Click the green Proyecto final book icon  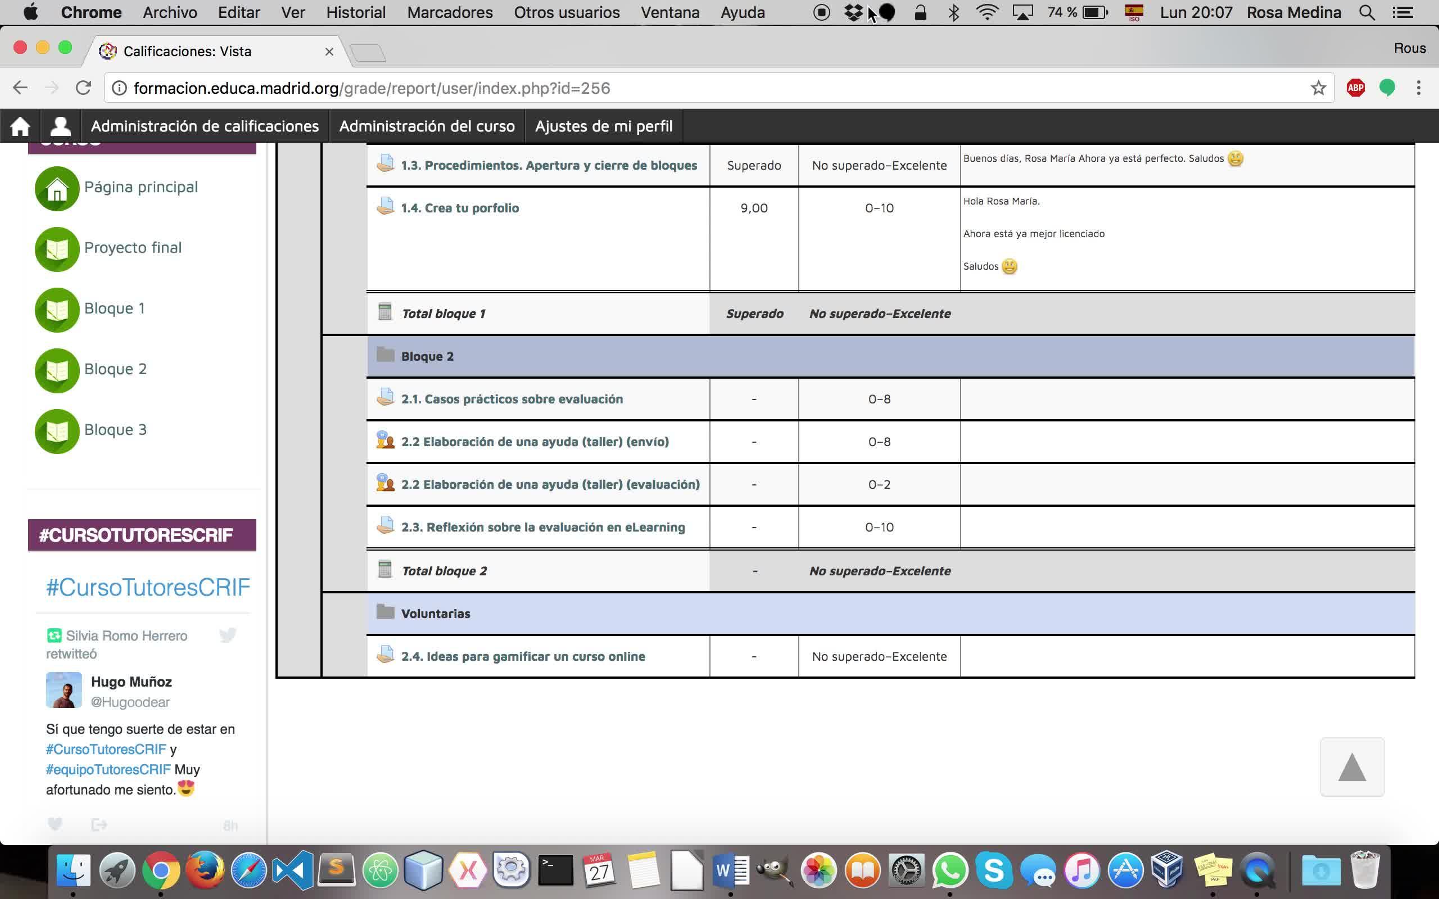(57, 249)
